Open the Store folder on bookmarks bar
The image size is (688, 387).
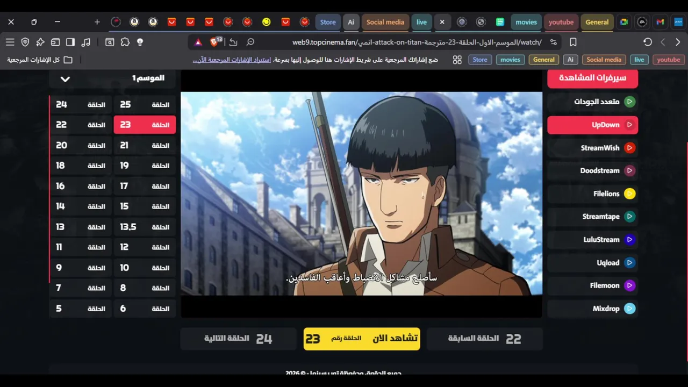pos(480,60)
